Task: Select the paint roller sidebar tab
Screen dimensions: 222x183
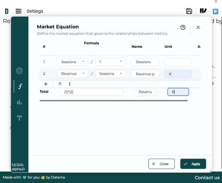Action: click(x=19, y=118)
